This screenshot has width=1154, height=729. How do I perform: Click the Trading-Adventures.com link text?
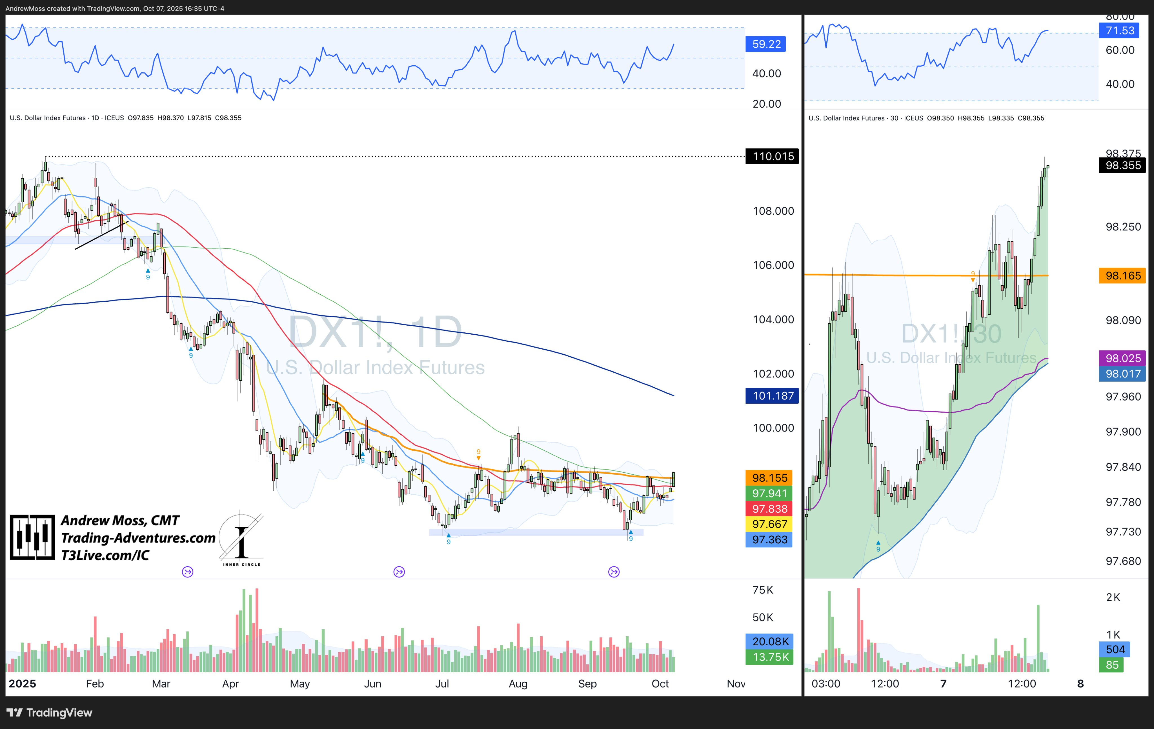[138, 538]
